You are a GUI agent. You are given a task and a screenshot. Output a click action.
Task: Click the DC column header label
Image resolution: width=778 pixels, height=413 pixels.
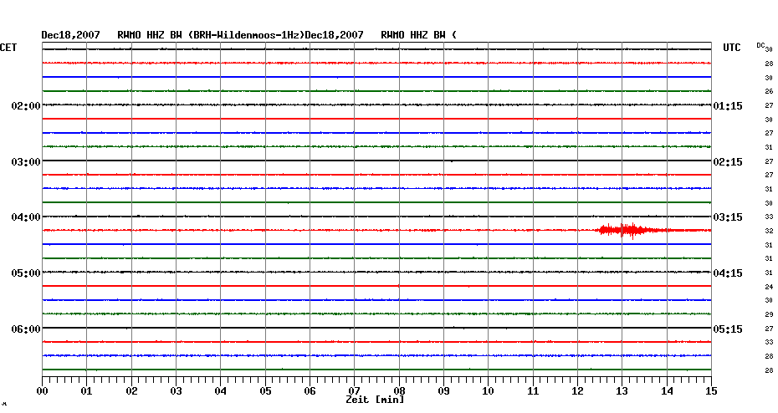click(x=760, y=46)
